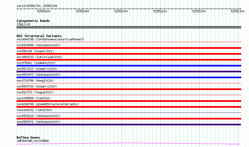Click ruler position 52552200
Image resolution: width=249 pixels, height=147 pixels.
(x=199, y=11)
